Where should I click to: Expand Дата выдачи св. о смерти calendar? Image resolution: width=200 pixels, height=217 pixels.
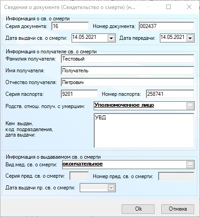pos(111,38)
